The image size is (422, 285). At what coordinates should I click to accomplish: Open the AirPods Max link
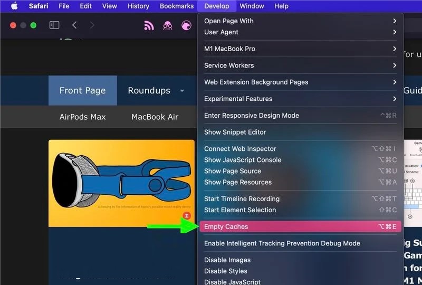[x=83, y=117]
